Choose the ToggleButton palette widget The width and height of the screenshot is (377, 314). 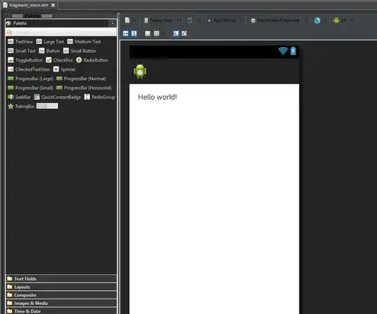tap(25, 60)
